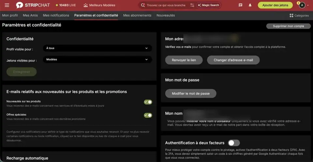
Task: Switch to the Mon profil tab
Action: pos(10,15)
